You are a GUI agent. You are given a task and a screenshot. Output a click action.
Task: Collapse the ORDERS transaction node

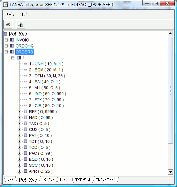point(6,52)
